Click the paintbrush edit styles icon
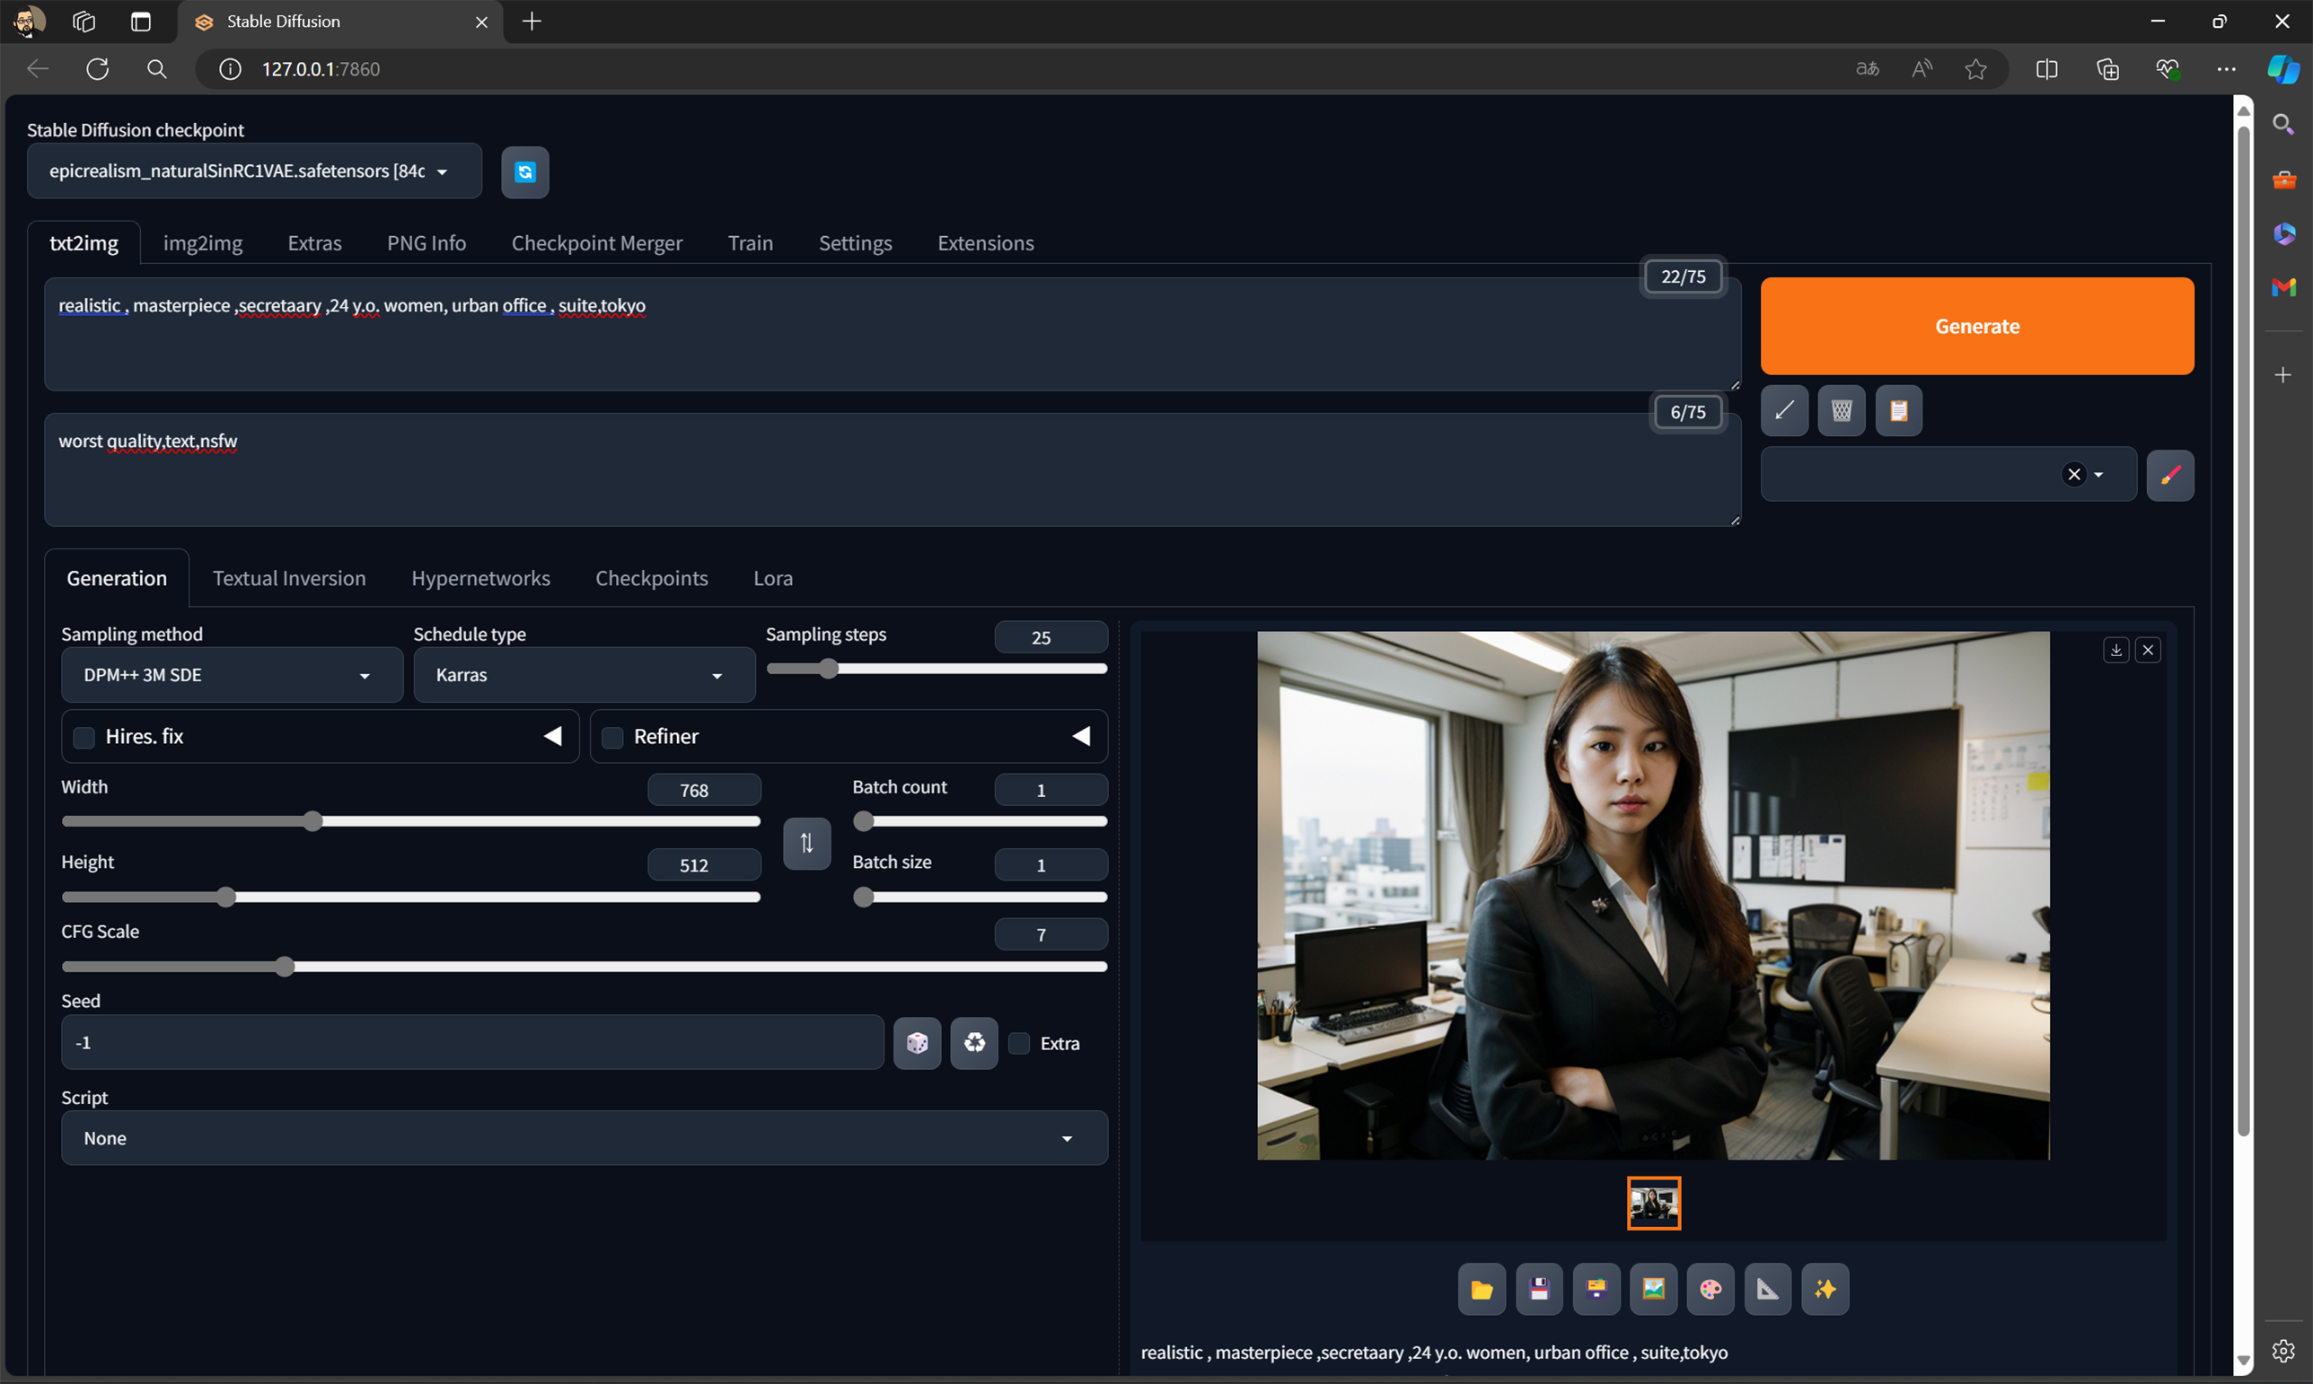The width and height of the screenshot is (2313, 1384). click(x=2169, y=475)
